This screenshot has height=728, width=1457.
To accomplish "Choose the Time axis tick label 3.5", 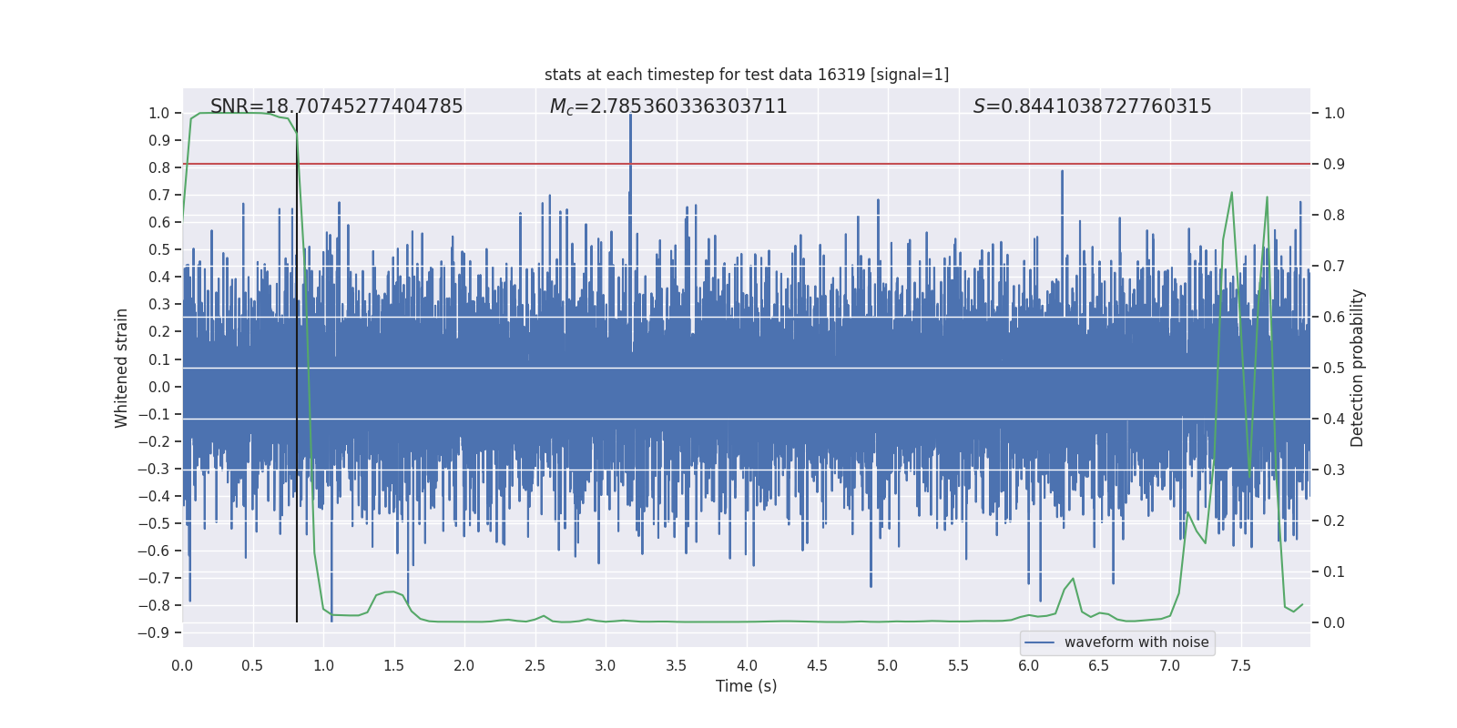I will tap(677, 665).
